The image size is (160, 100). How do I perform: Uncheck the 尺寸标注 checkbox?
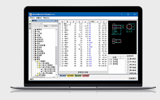point(128,62)
